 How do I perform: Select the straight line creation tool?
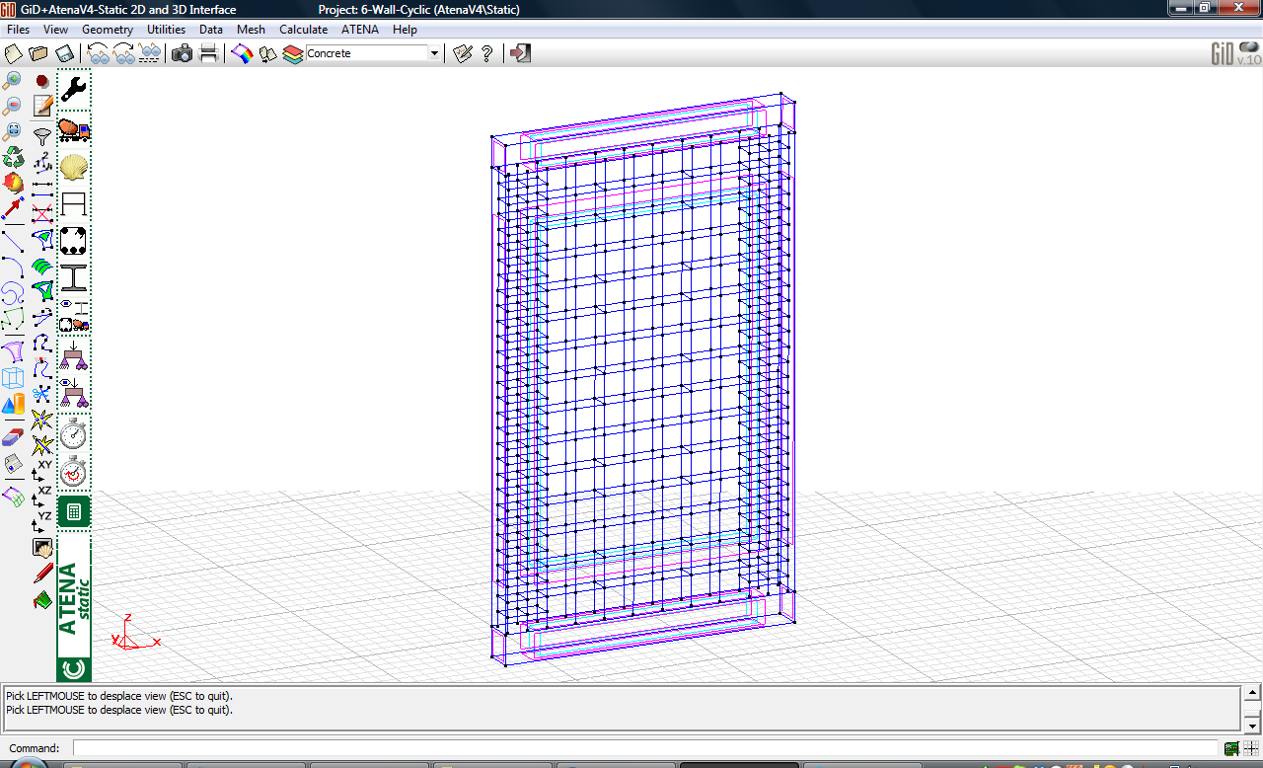tap(13, 240)
